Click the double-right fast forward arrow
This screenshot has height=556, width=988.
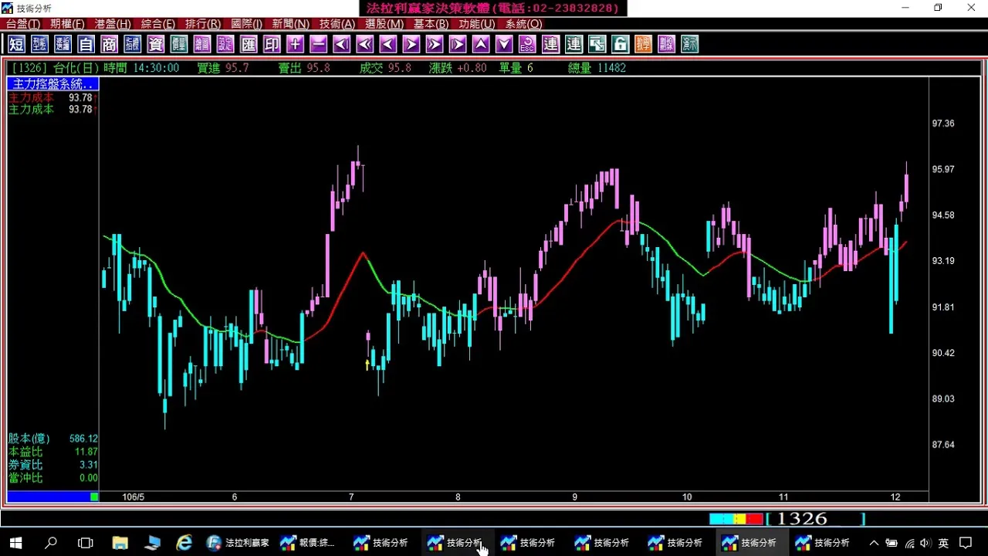[x=434, y=44]
